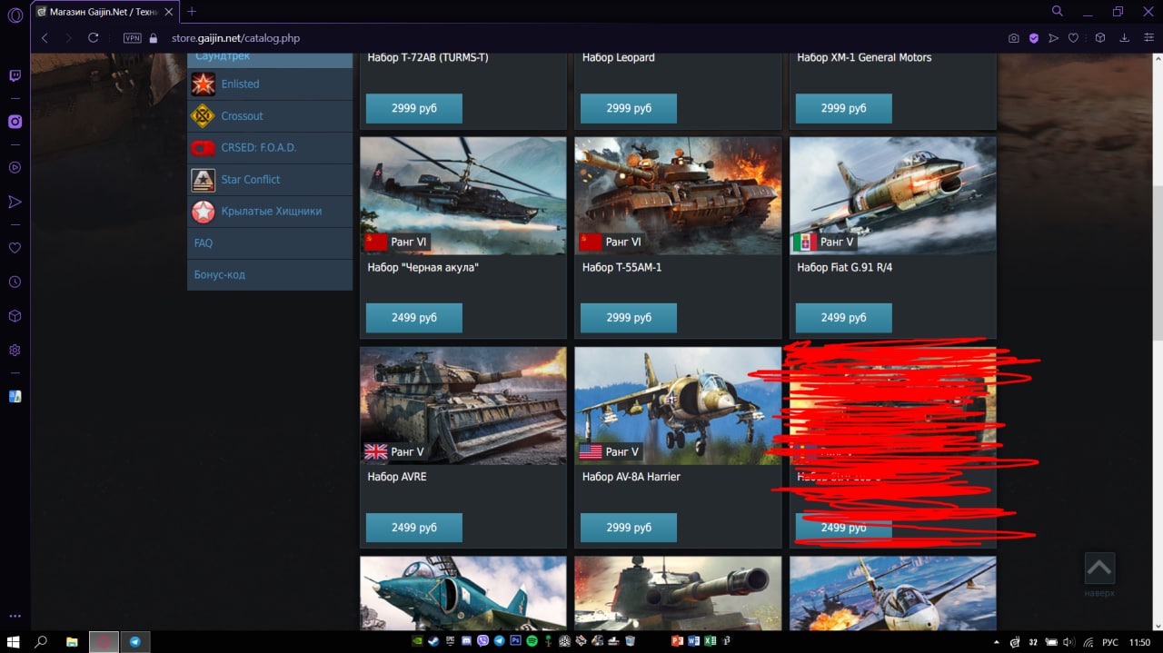Open the FAQ link in sidebar
This screenshot has height=653, width=1163.
click(x=270, y=242)
